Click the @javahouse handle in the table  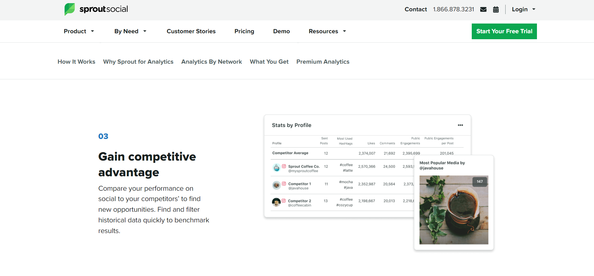(298, 188)
